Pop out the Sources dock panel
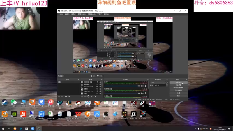Screen dimensions: 233x131 point(102,79)
